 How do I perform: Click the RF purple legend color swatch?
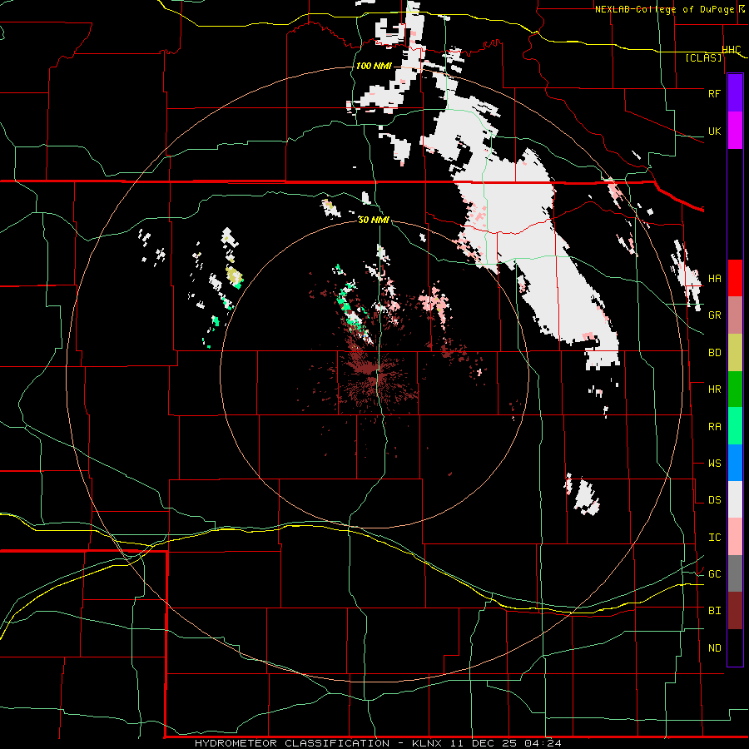click(x=735, y=93)
